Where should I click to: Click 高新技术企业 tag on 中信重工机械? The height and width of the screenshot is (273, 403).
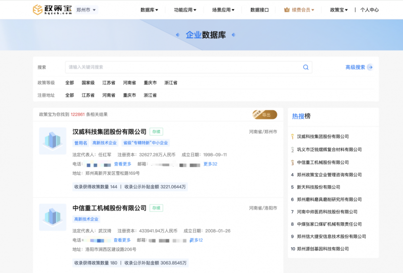(86, 219)
